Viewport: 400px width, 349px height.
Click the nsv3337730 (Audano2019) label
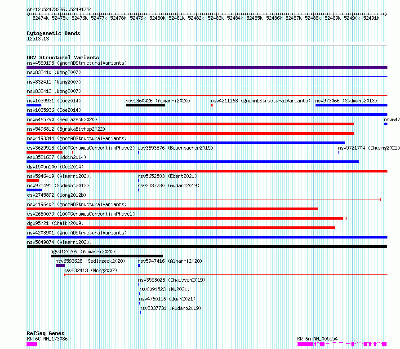tap(169, 186)
